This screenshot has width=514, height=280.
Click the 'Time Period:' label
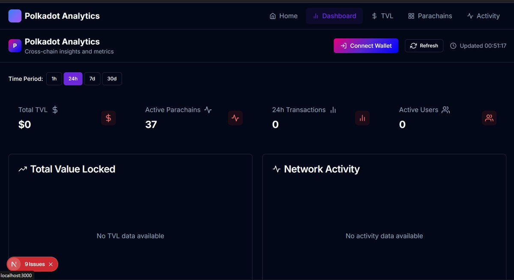[26, 79]
